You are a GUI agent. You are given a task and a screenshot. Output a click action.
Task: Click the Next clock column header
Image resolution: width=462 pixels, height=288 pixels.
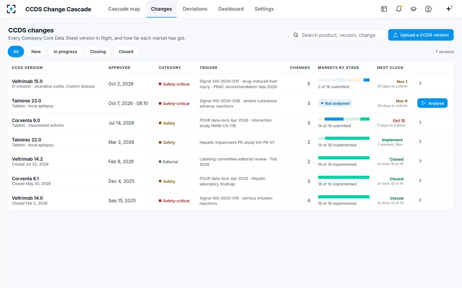[x=390, y=68]
